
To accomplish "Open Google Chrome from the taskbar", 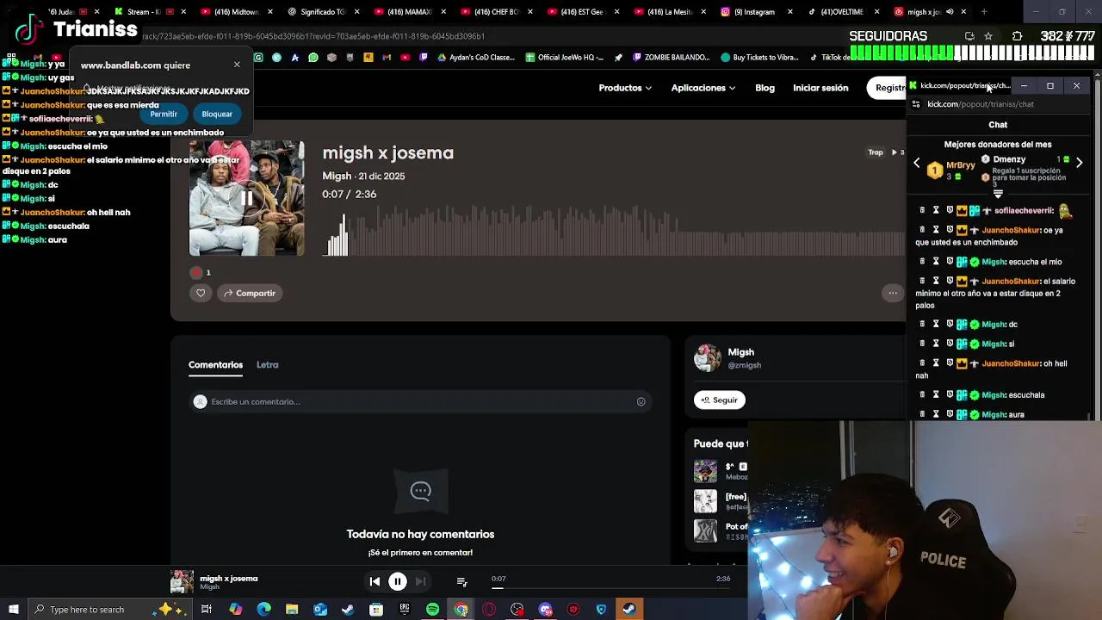I will (x=461, y=610).
